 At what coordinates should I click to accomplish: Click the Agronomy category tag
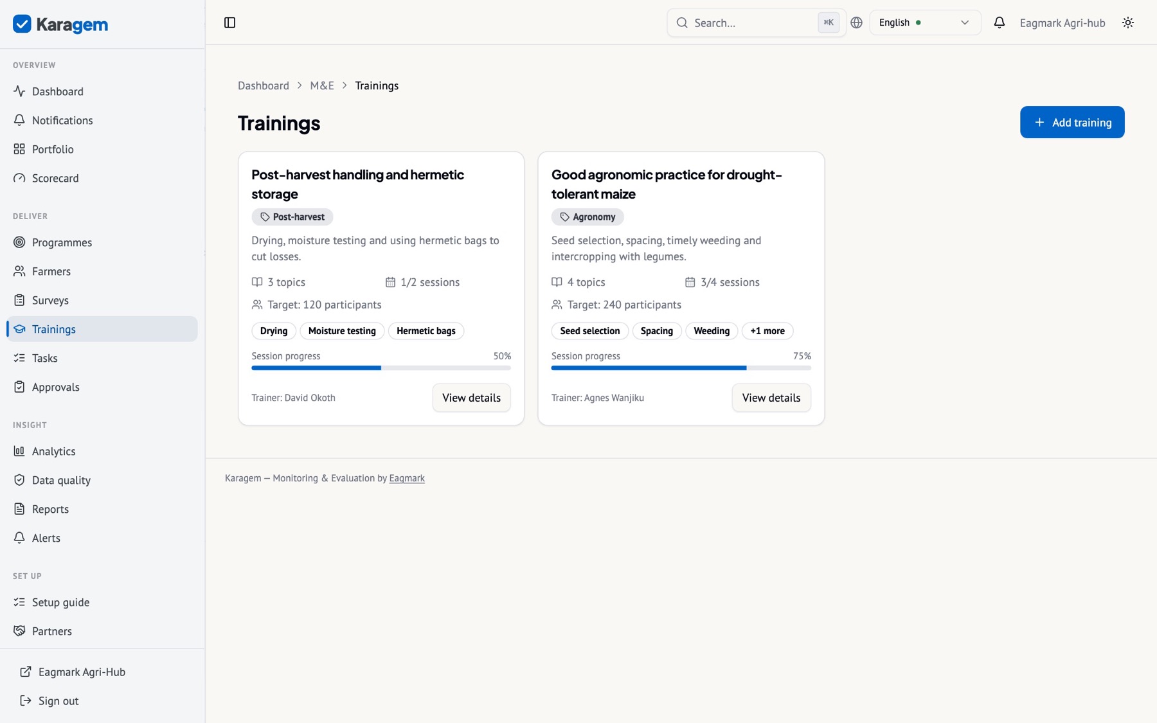[587, 217]
